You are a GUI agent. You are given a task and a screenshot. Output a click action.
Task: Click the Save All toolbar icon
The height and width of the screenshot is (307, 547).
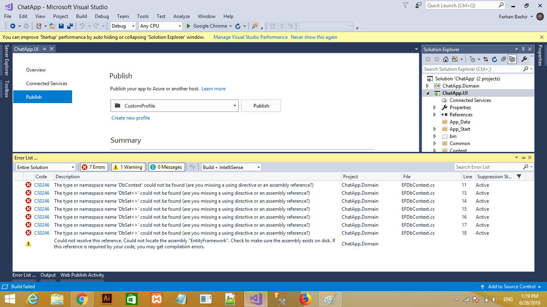[x=70, y=26]
